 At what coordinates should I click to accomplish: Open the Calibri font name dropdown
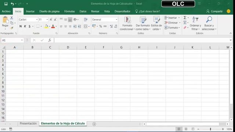pos(37,19)
